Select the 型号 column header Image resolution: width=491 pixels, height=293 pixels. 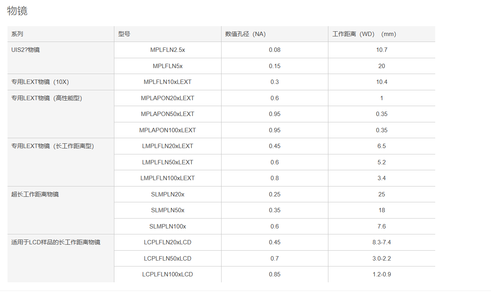coord(168,34)
